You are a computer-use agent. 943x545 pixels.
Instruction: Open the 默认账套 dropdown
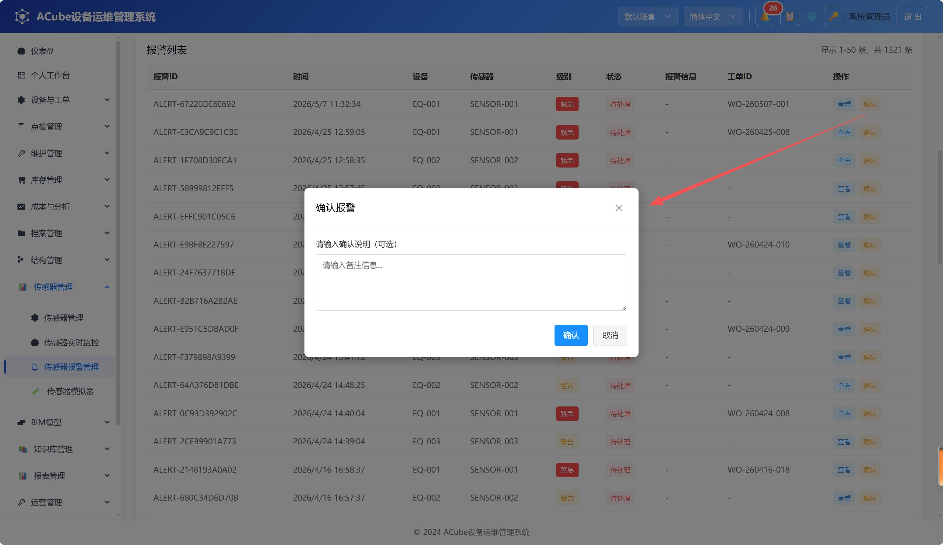[x=647, y=16]
